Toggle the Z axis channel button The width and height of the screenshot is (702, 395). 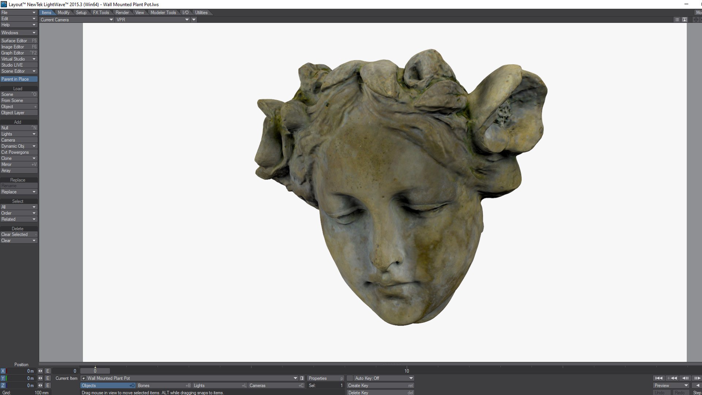click(x=3, y=385)
